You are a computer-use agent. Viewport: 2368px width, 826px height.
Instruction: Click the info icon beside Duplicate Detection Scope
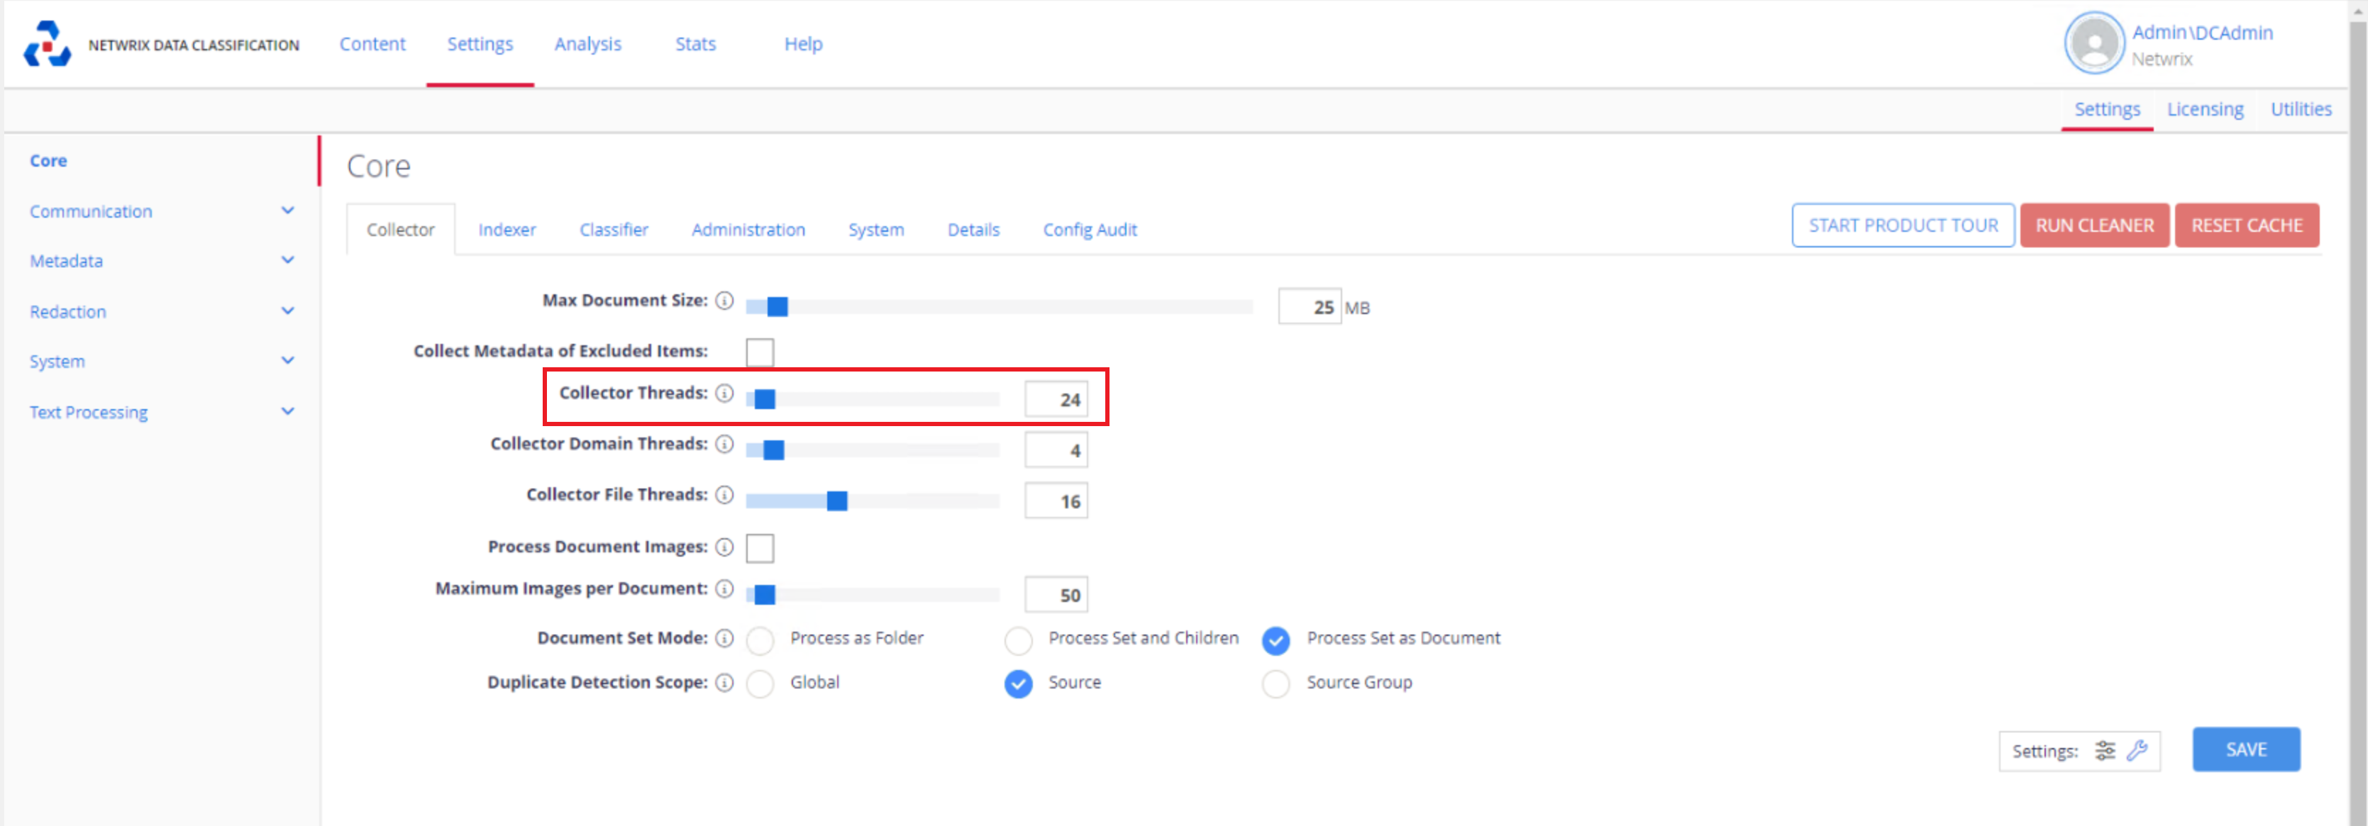(x=725, y=683)
